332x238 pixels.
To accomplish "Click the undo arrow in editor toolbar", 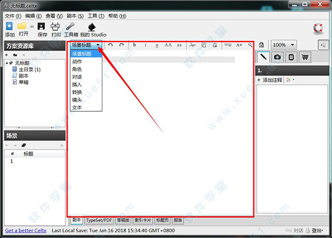I will pos(111,45).
